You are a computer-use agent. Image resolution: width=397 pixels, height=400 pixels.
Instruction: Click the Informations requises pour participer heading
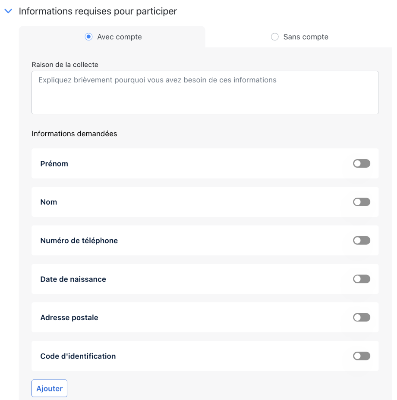click(98, 12)
